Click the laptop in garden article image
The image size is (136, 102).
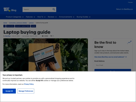(46, 55)
